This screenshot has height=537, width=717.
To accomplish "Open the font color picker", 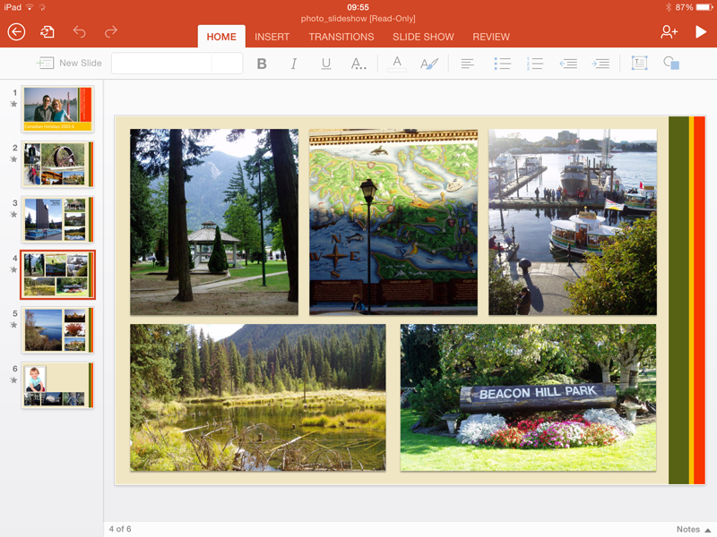I will [397, 64].
